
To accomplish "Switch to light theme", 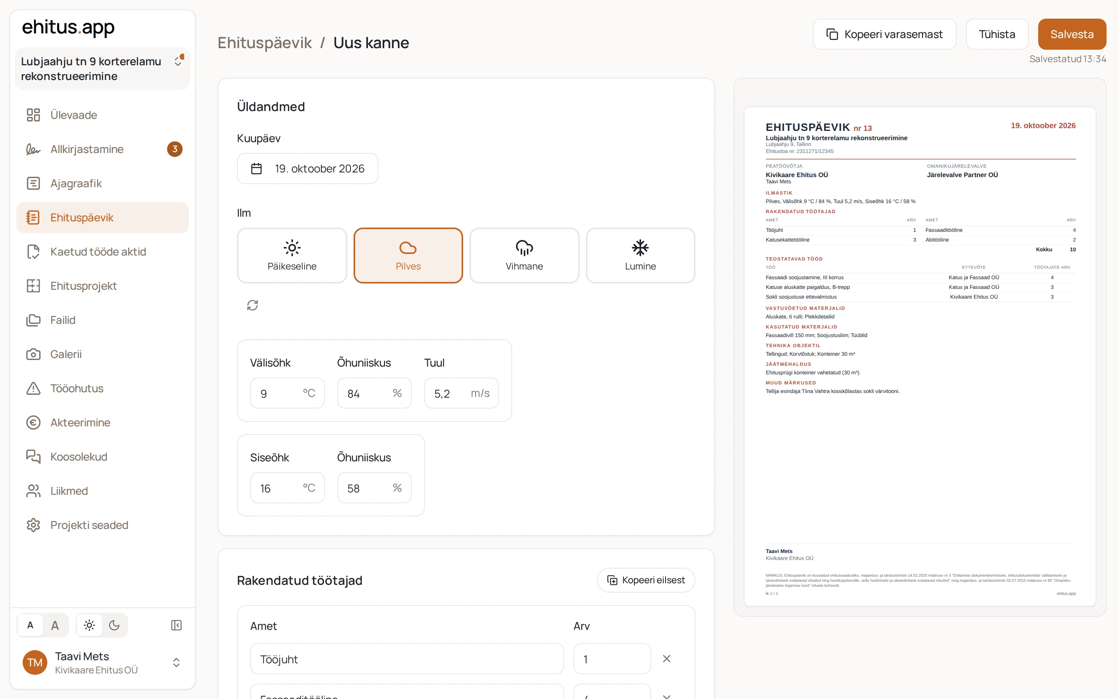I will click(x=89, y=625).
